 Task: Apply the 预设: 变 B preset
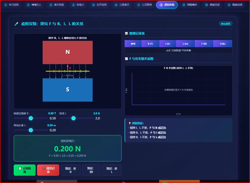[x=71, y=170]
